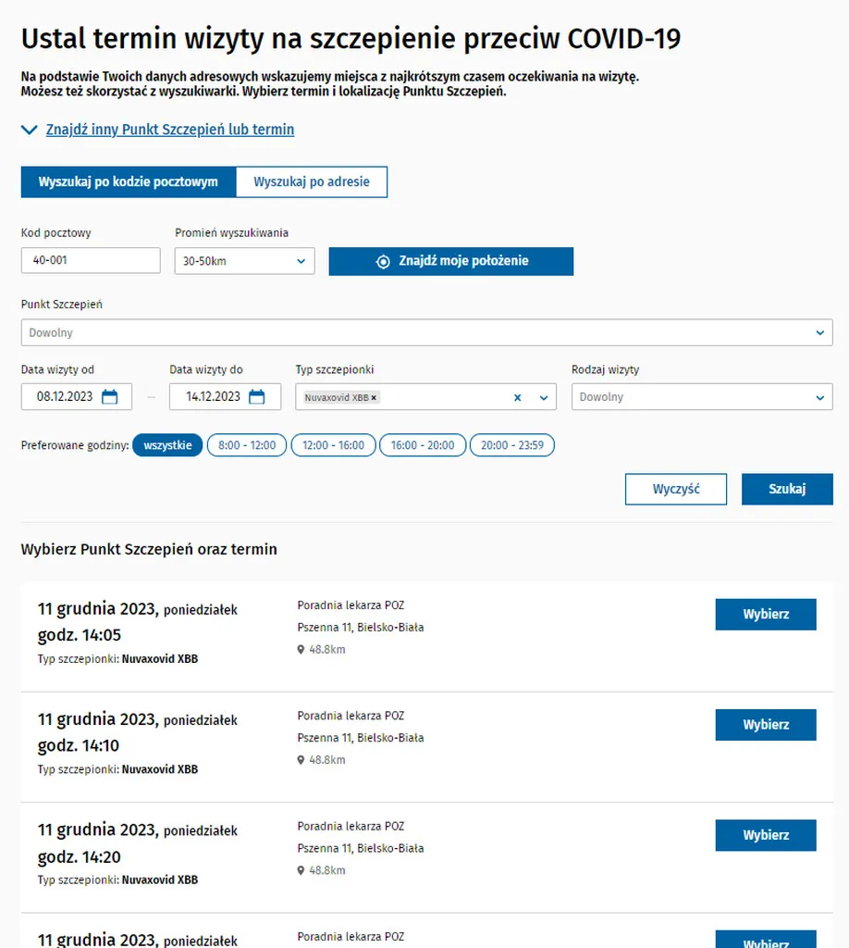Viewport: 849px width, 948px height.
Task: Click location pin of 14:05 appointment
Action: tap(301, 649)
